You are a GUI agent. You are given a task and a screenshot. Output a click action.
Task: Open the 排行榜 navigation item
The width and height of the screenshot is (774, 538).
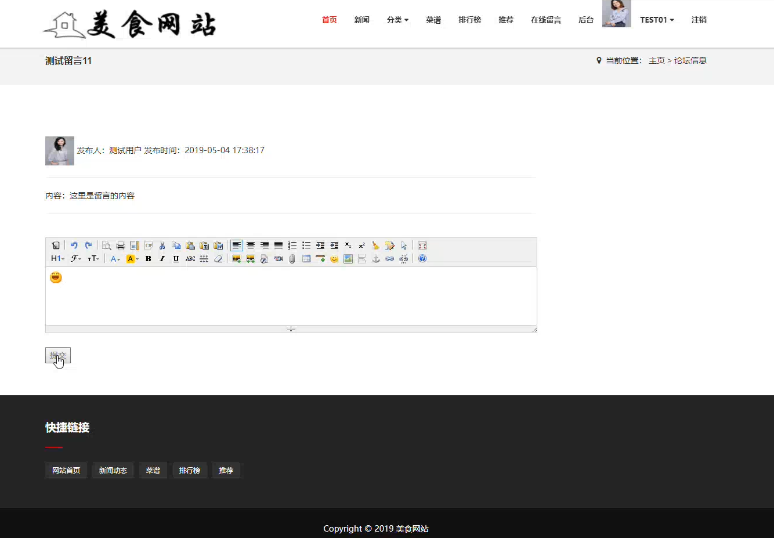[x=469, y=20]
